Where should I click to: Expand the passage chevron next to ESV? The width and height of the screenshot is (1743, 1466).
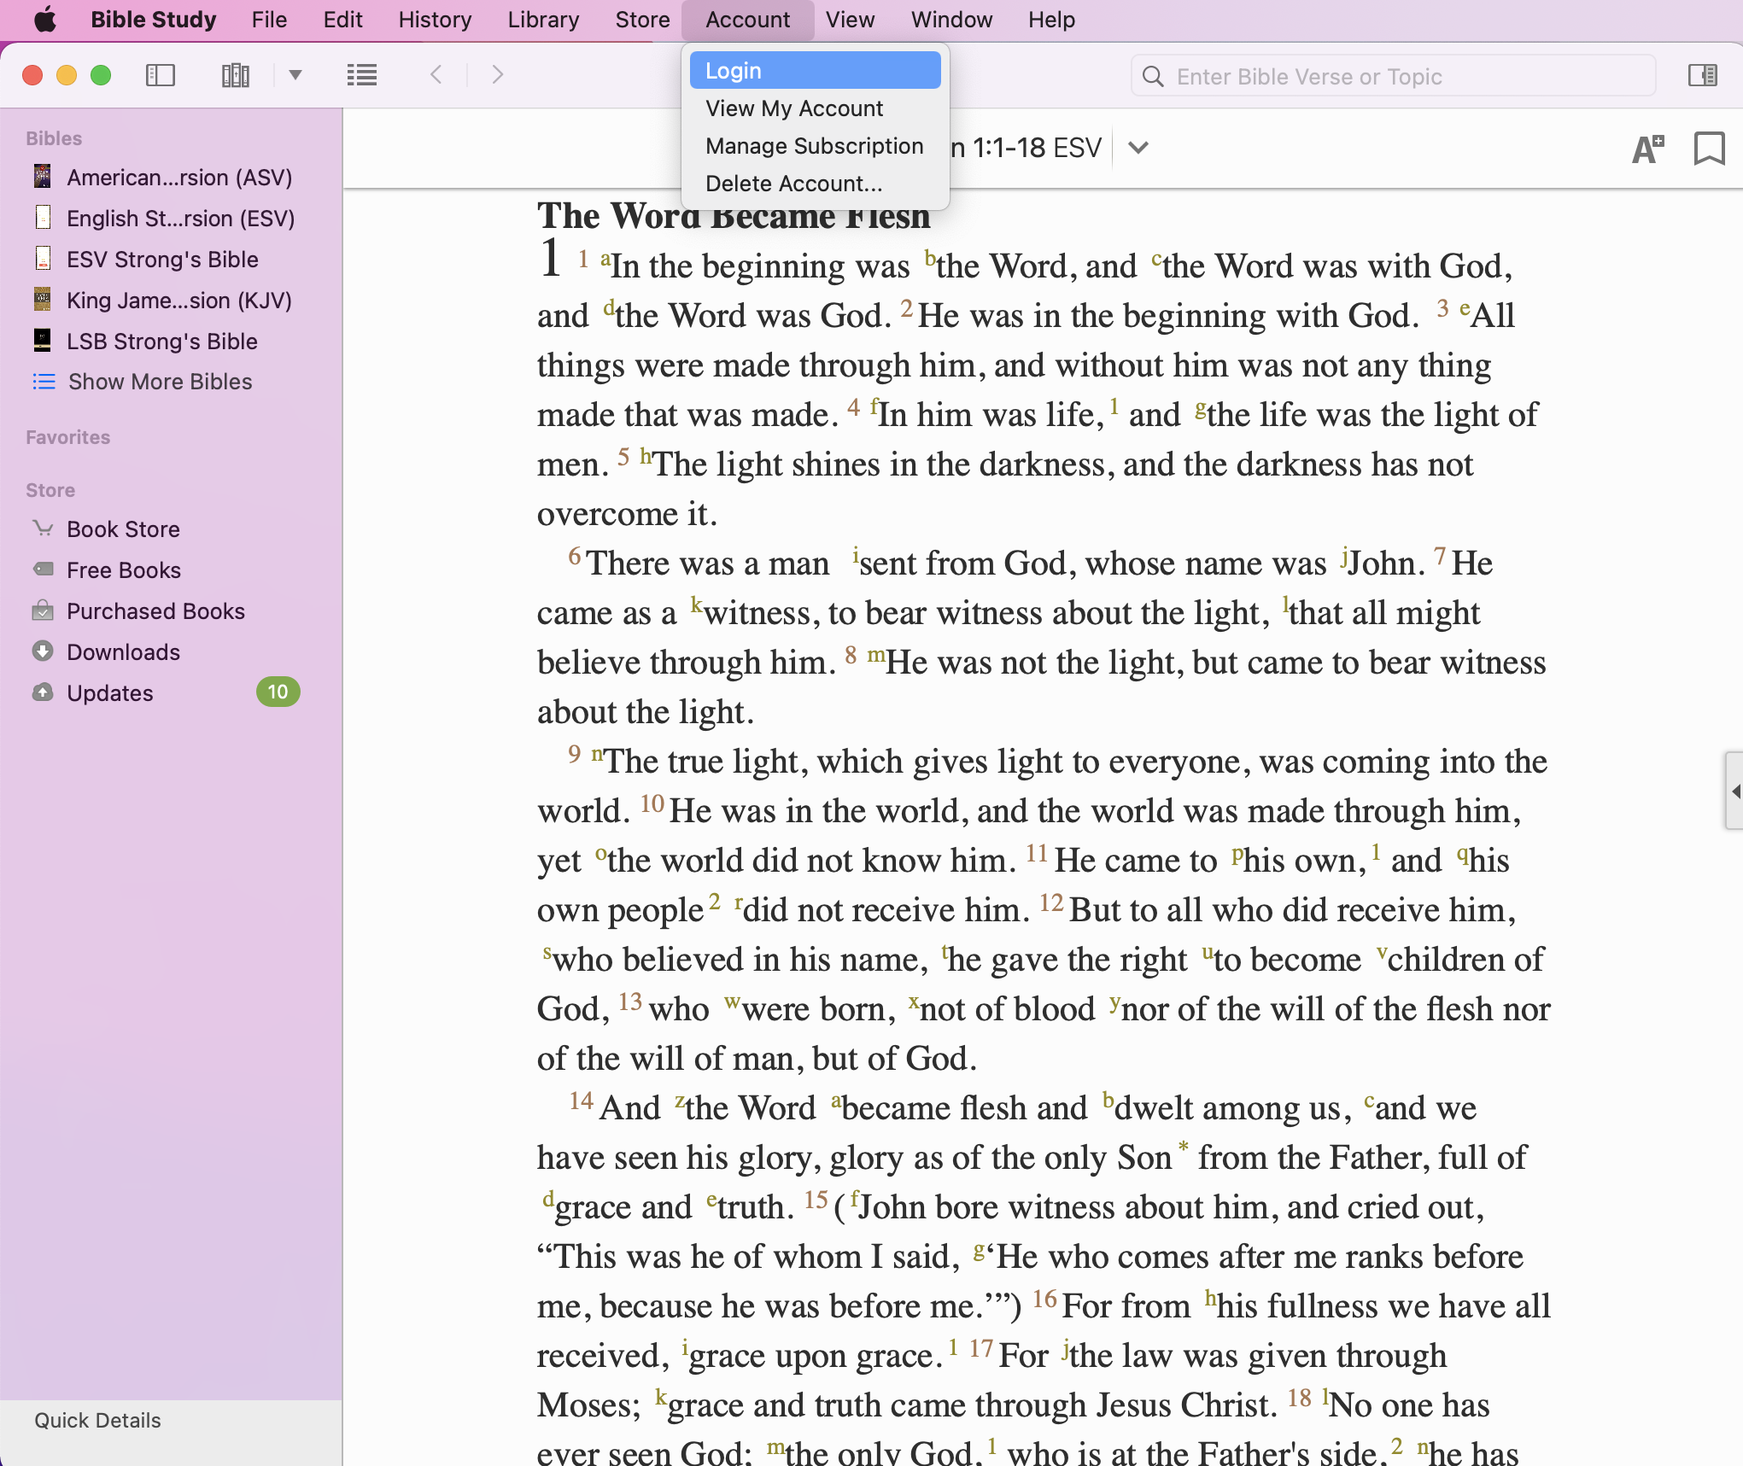(x=1138, y=148)
